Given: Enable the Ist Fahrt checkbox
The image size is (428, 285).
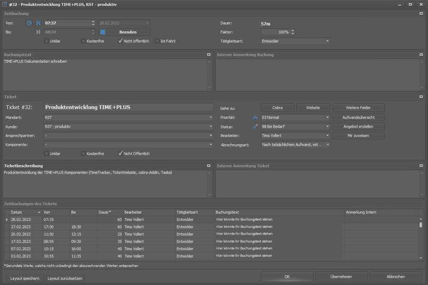Looking at the screenshot, I should 157,41.
